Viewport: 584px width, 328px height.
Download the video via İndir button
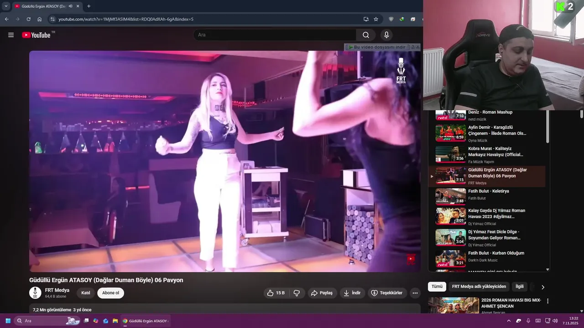pos(352,293)
